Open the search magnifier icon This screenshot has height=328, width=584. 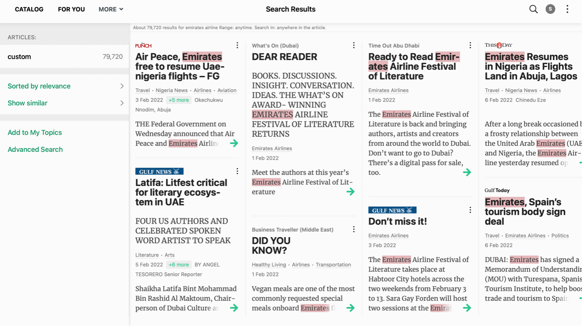pos(533,9)
